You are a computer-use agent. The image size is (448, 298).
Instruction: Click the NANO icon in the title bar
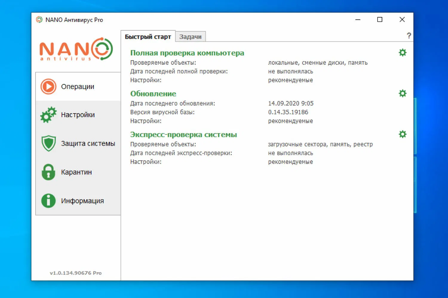click(x=39, y=19)
